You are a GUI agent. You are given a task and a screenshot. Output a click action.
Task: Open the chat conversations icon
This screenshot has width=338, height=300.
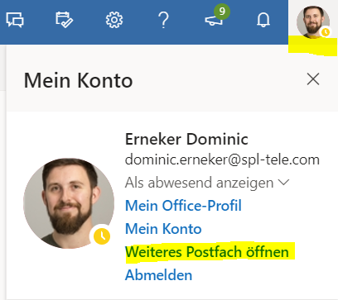point(15,20)
